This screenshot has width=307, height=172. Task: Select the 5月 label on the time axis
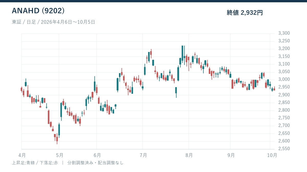pos(59,155)
